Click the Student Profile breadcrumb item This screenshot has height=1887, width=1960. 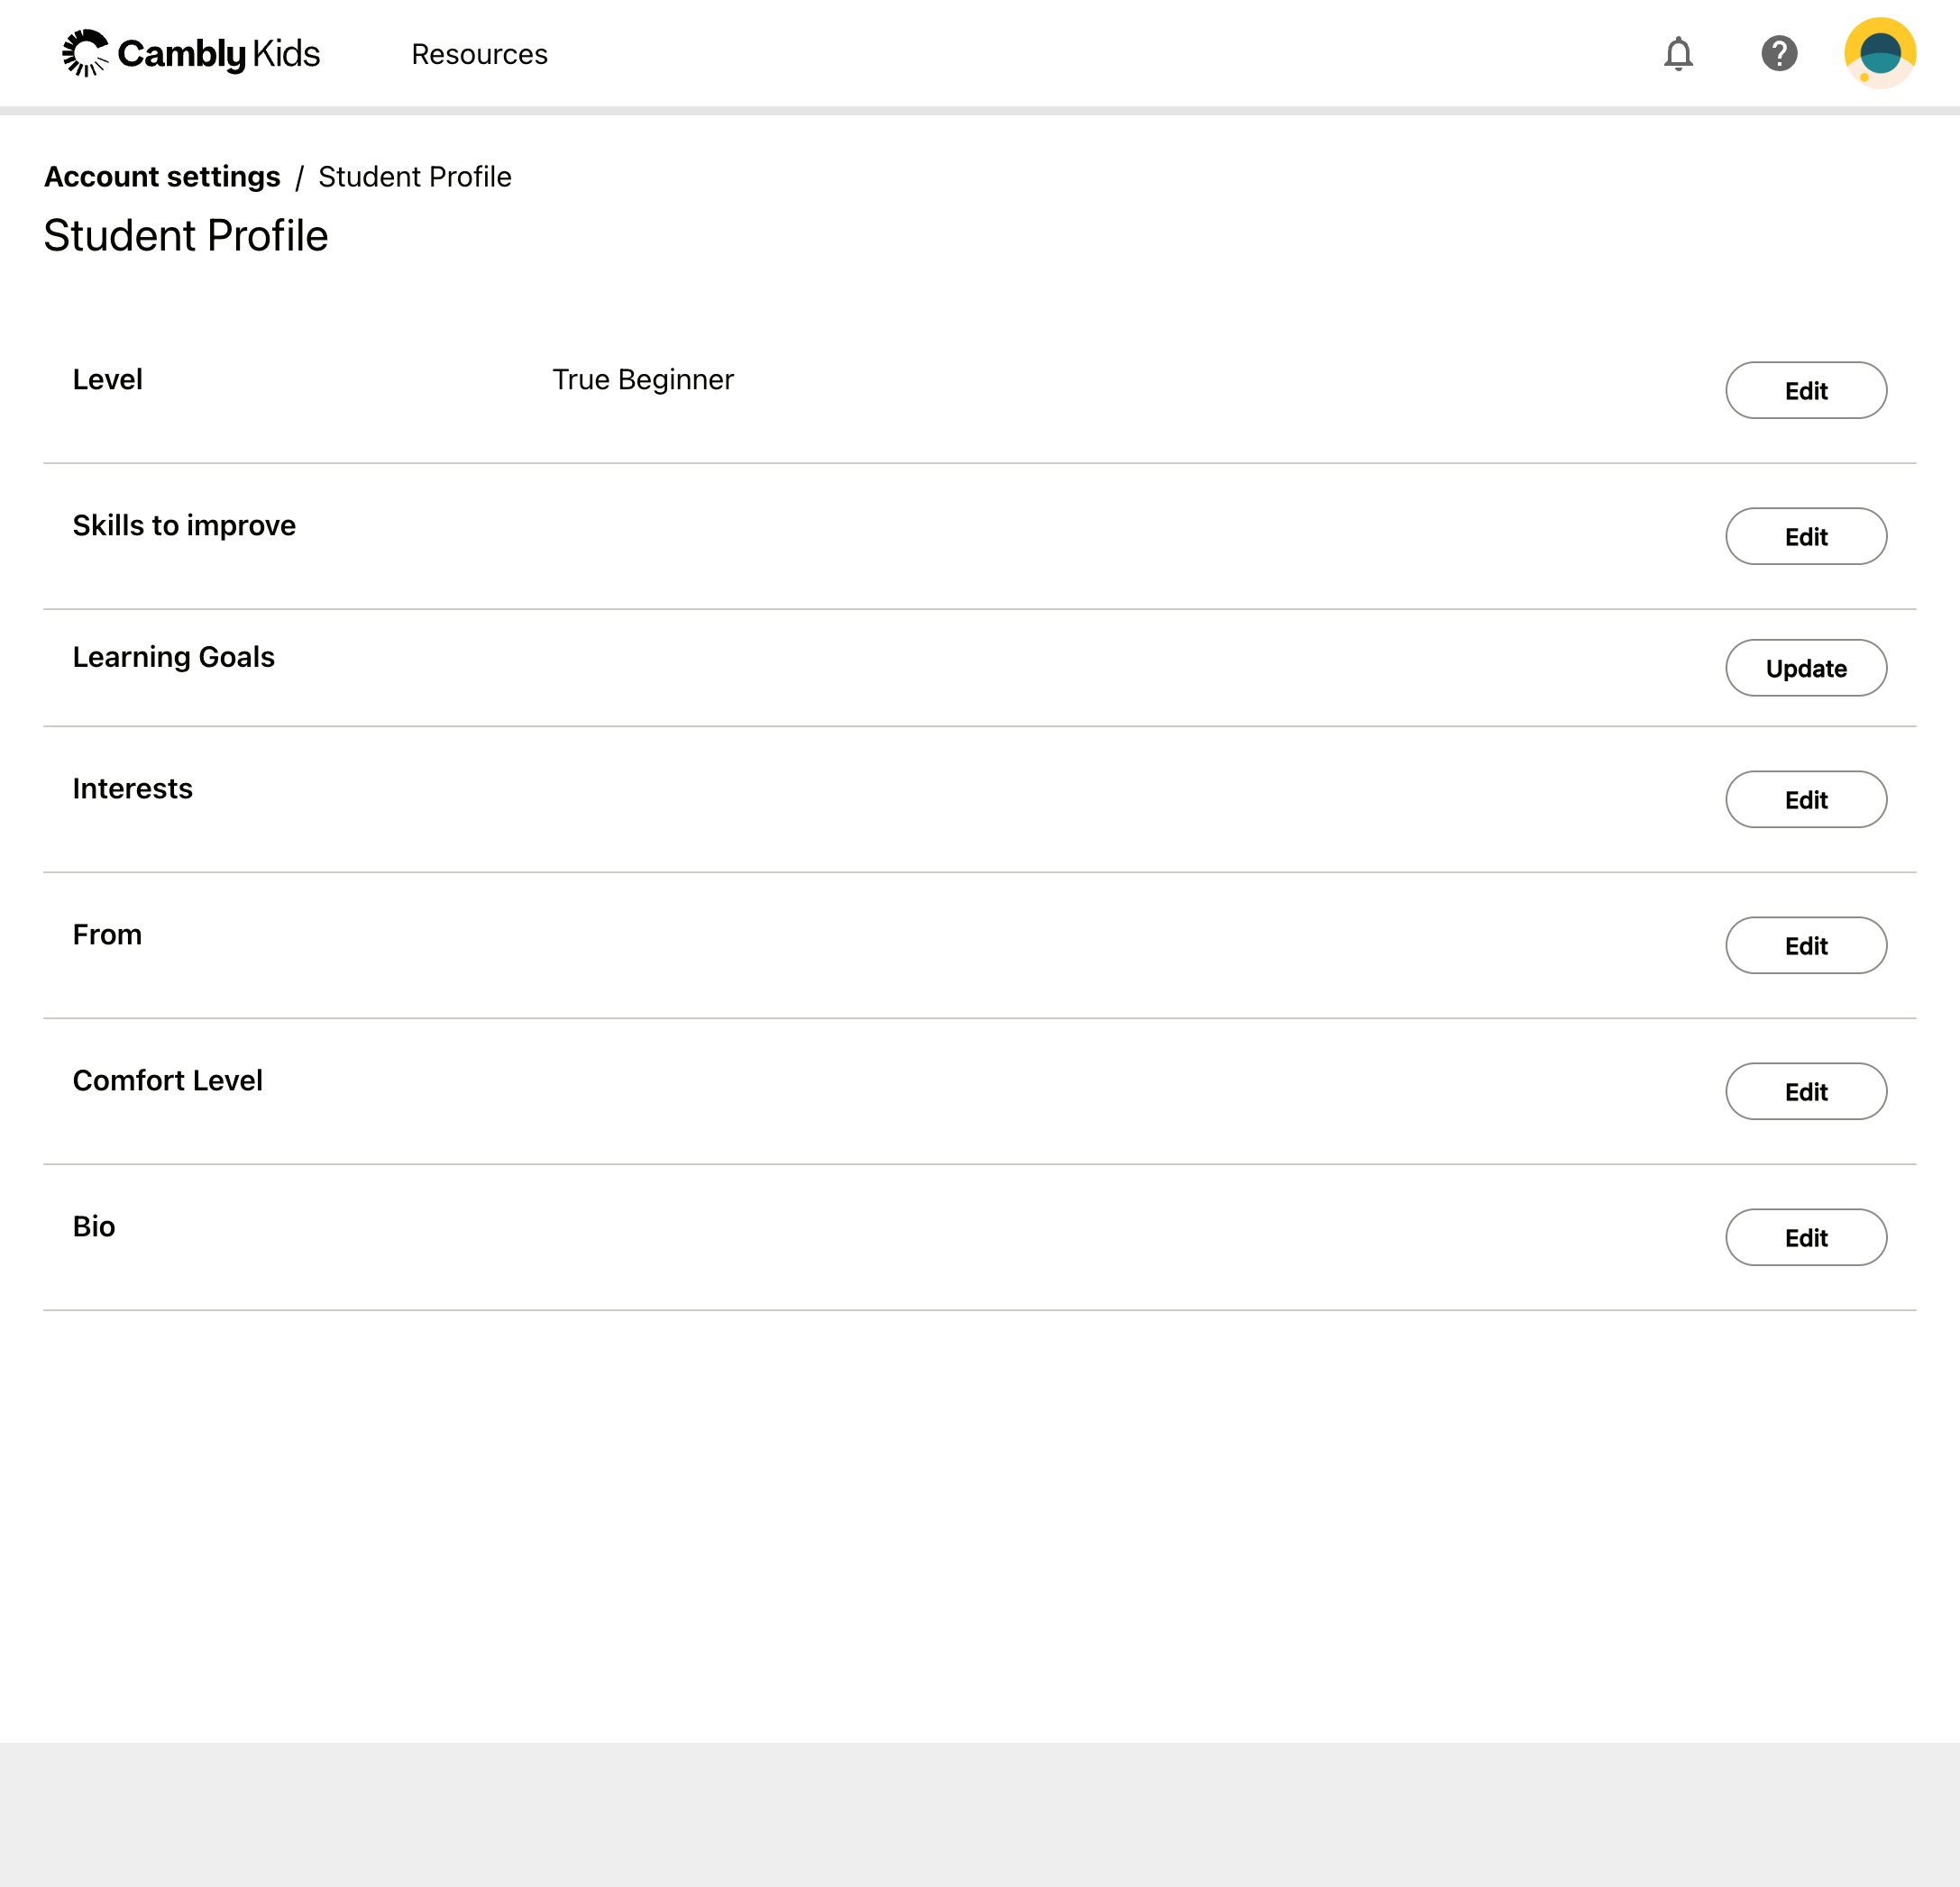pyautogui.click(x=414, y=177)
